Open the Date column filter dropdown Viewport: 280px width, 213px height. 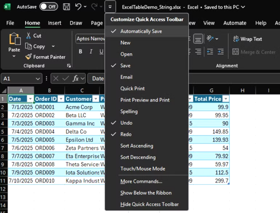click(30, 99)
